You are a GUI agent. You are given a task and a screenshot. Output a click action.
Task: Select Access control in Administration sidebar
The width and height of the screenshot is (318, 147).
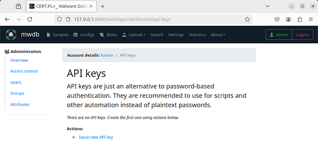coord(24,71)
